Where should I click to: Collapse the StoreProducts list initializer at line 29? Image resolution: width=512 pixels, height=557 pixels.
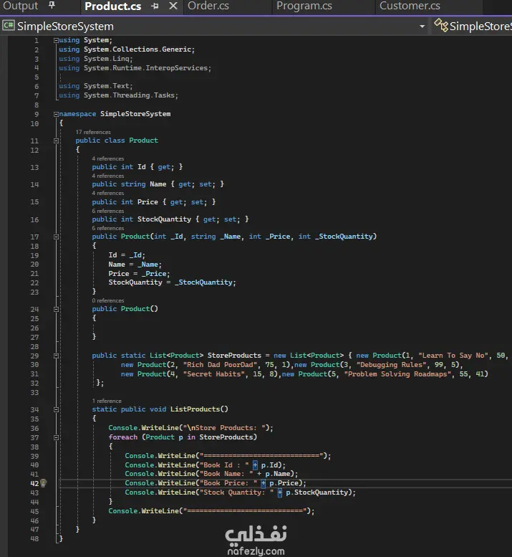click(56, 356)
